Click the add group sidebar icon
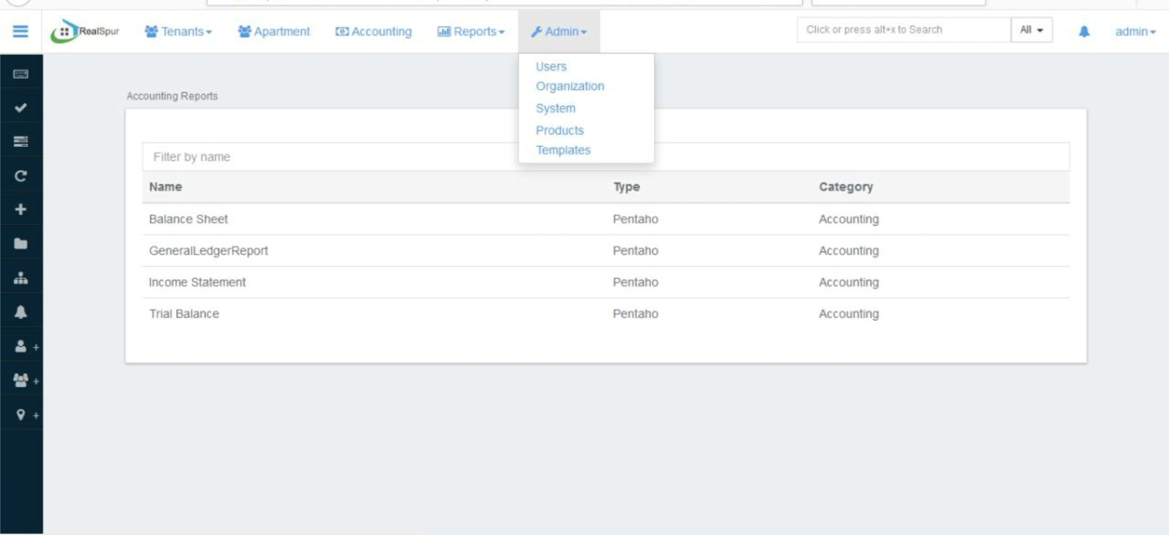The image size is (1169, 535). (x=26, y=381)
